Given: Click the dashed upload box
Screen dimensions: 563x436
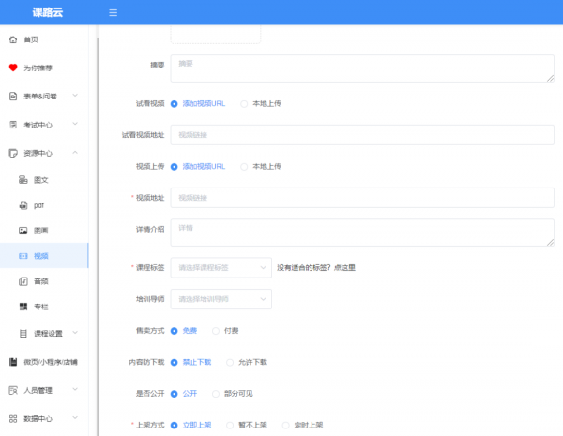Looking at the screenshot, I should point(216,35).
